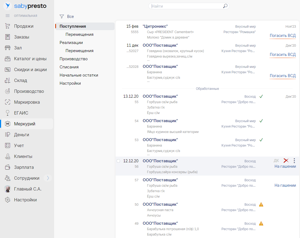This screenshot has height=238, width=300.
Task: Click На гашении link for document 57
Action: 285,185
